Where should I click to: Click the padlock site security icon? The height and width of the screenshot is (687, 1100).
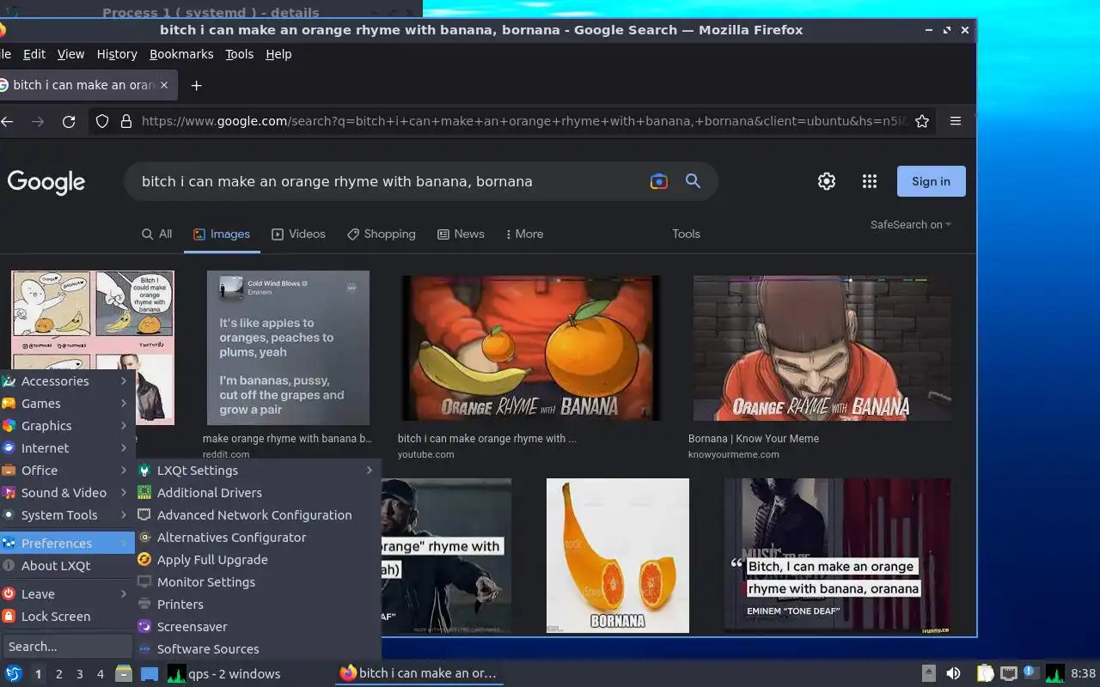tap(125, 121)
